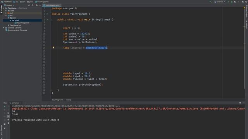The height and width of the screenshot is (139, 248).
Task: Open the Maven Projects side tool tab
Action: pyautogui.click(x=246, y=12)
